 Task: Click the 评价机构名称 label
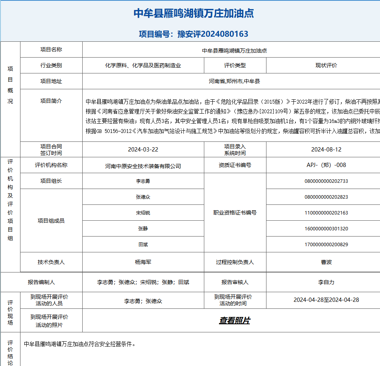pyautogui.click(x=51, y=165)
